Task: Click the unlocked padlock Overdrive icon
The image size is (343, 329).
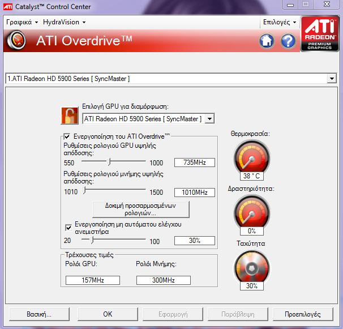Action: tap(70, 116)
